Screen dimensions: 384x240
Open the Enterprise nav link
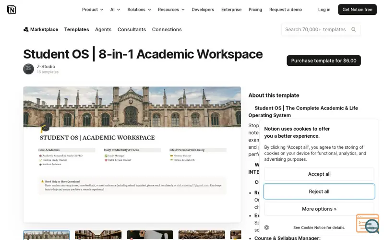click(231, 10)
